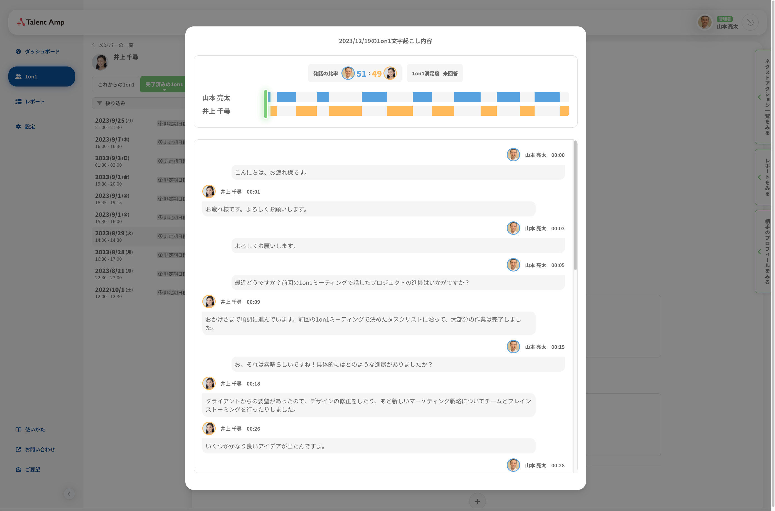Select the 完了済みの1on1 tab
The height and width of the screenshot is (511, 775).
coord(164,84)
